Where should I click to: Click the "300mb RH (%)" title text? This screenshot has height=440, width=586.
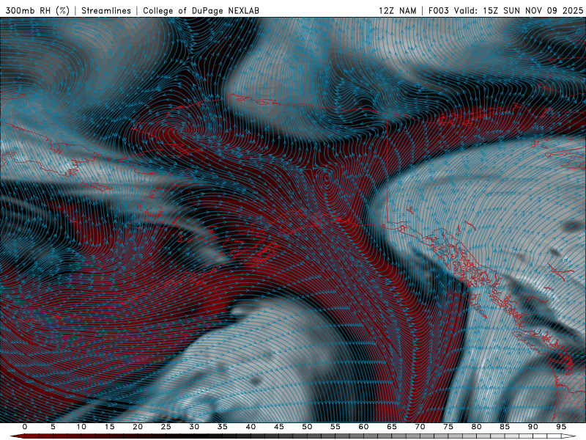[38, 10]
